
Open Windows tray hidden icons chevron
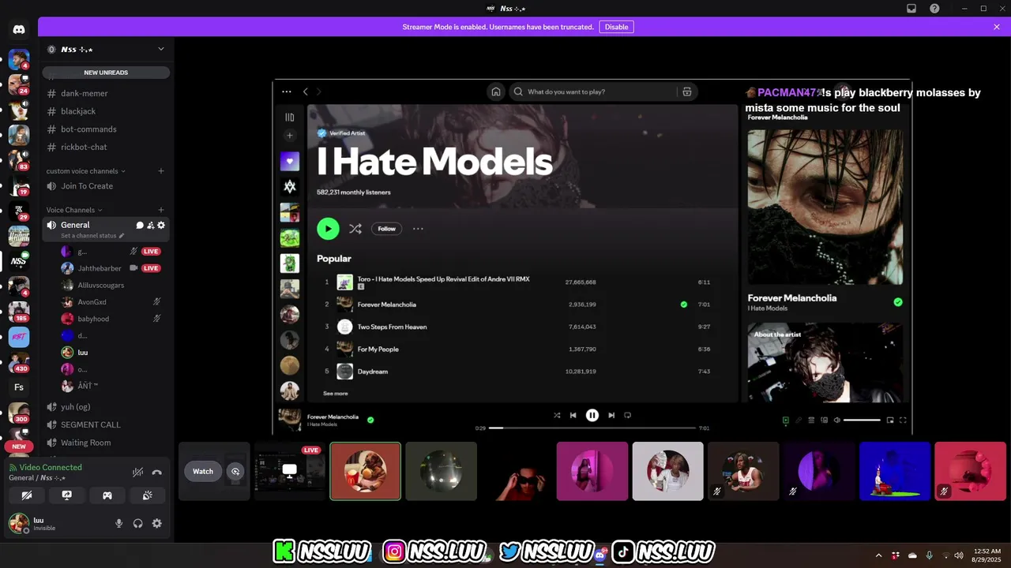coord(878,555)
